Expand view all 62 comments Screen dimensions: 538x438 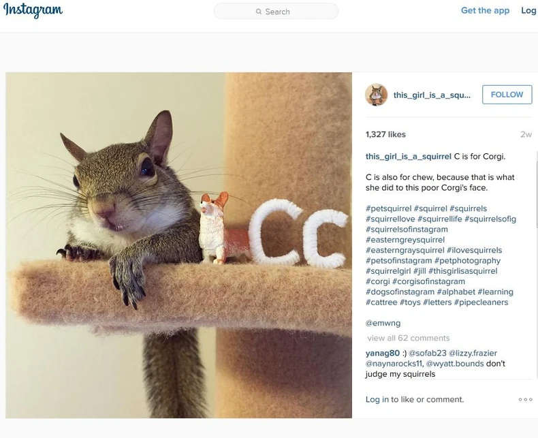pos(409,338)
